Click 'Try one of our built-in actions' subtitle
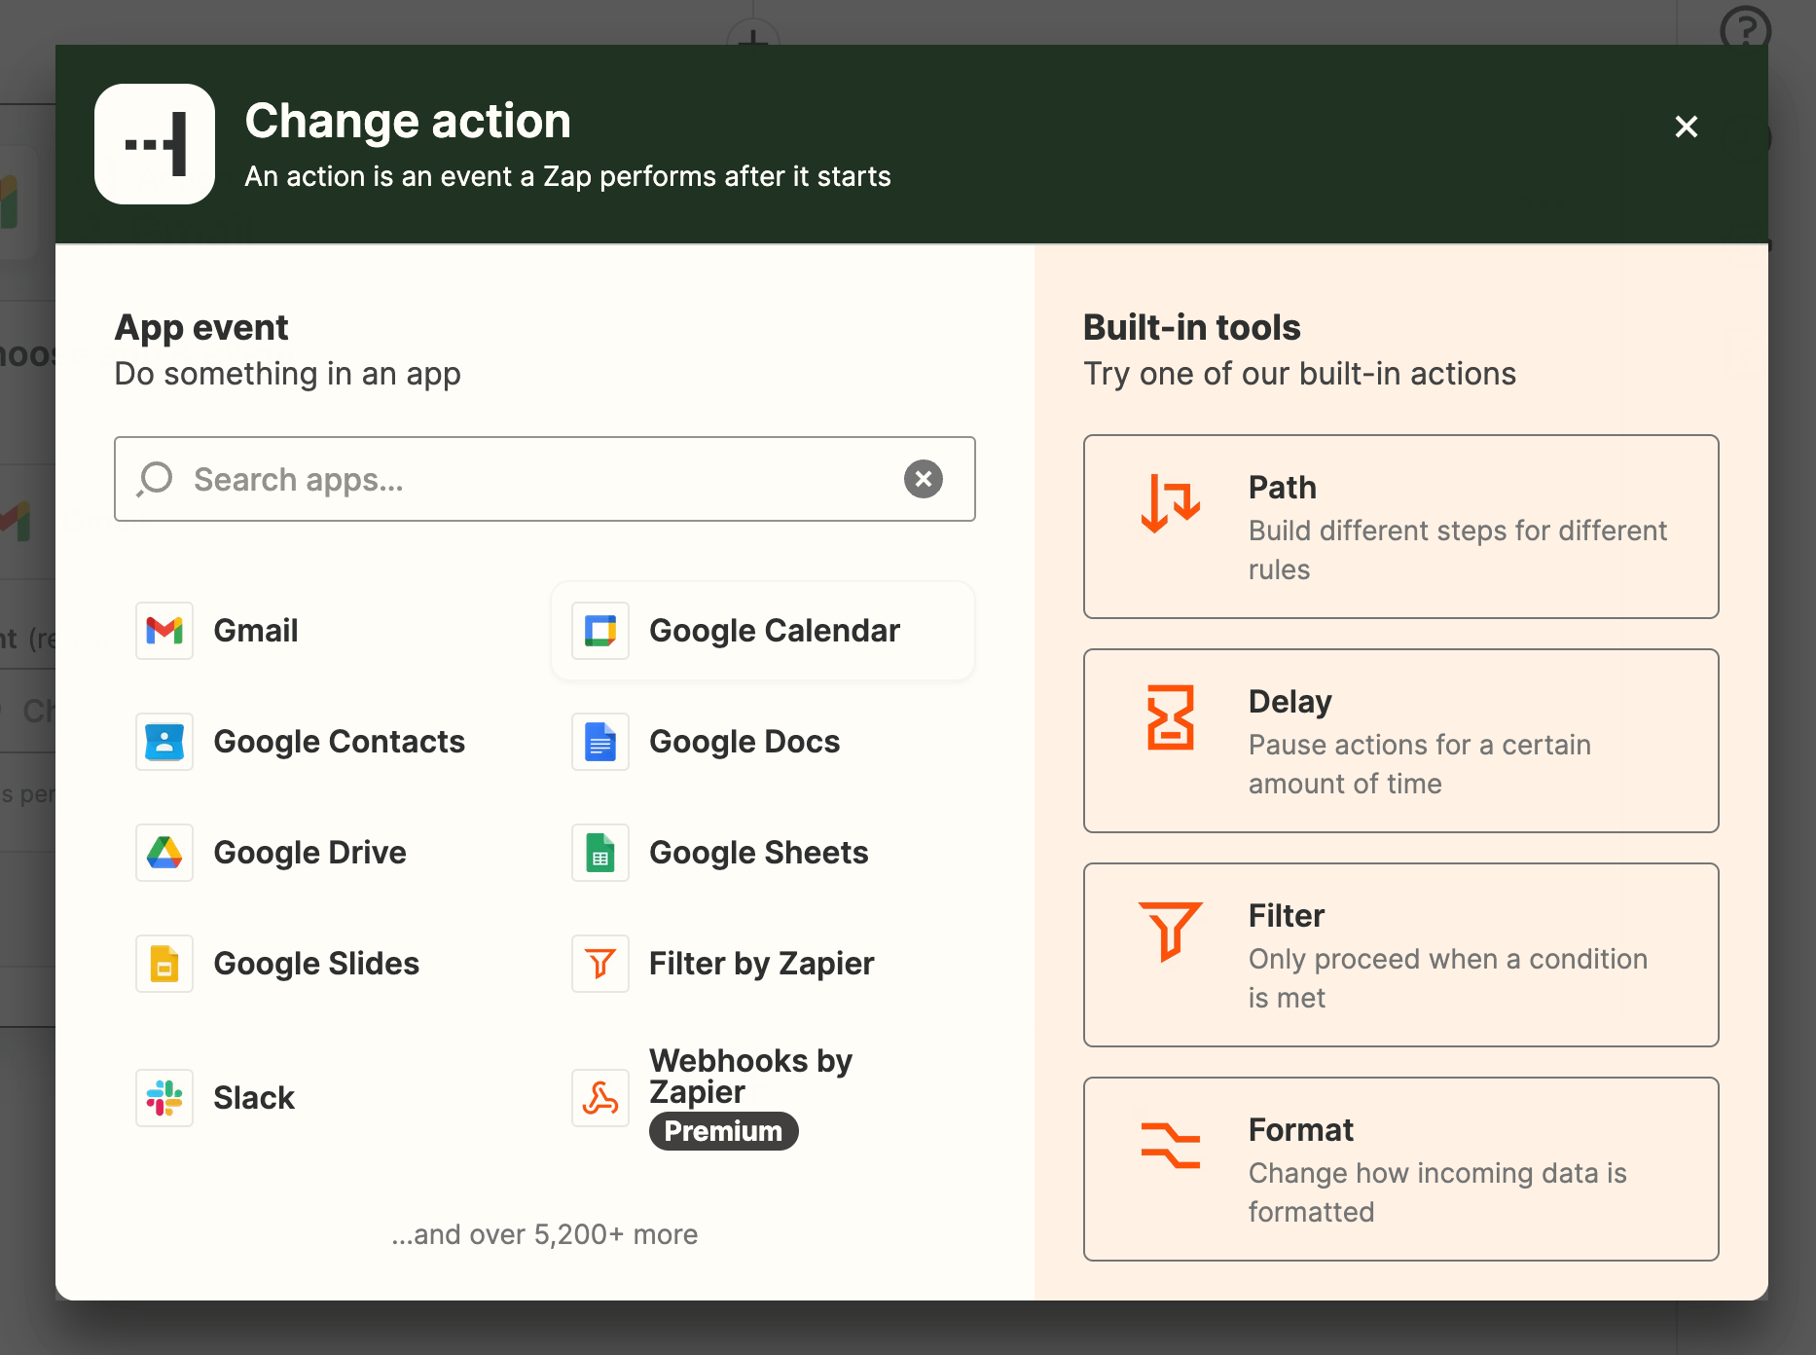This screenshot has width=1816, height=1355. click(x=1299, y=374)
